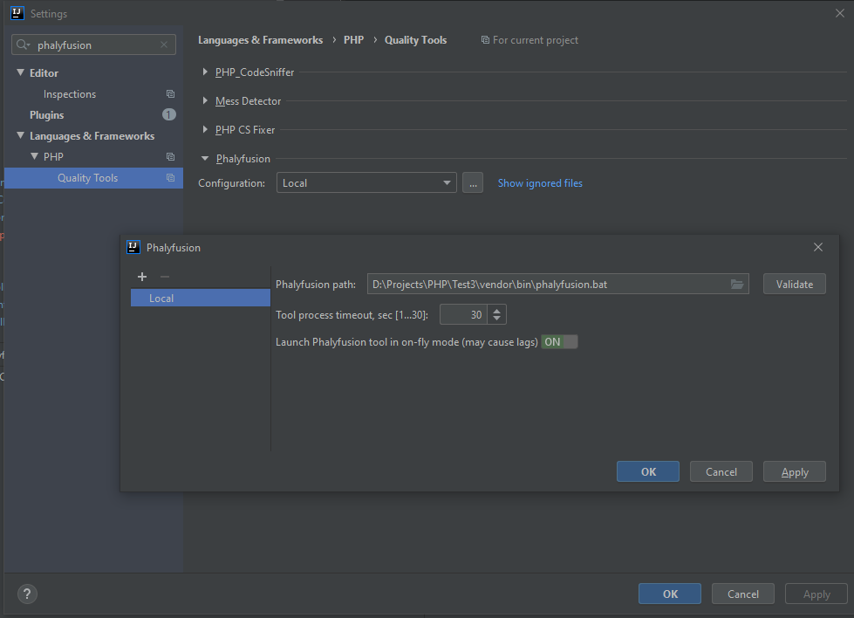This screenshot has width=854, height=618.
Task: Open the Show ignored files link
Action: 540,183
